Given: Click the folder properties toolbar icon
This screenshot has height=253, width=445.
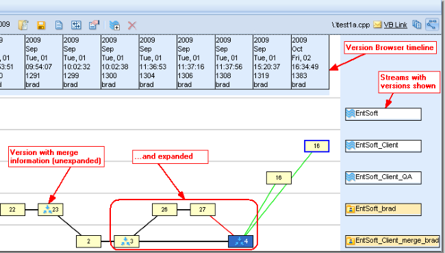Looking at the screenshot, I should 23,25.
